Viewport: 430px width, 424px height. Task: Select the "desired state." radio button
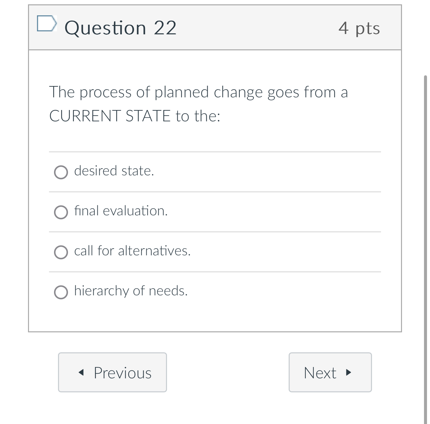pos(61,172)
